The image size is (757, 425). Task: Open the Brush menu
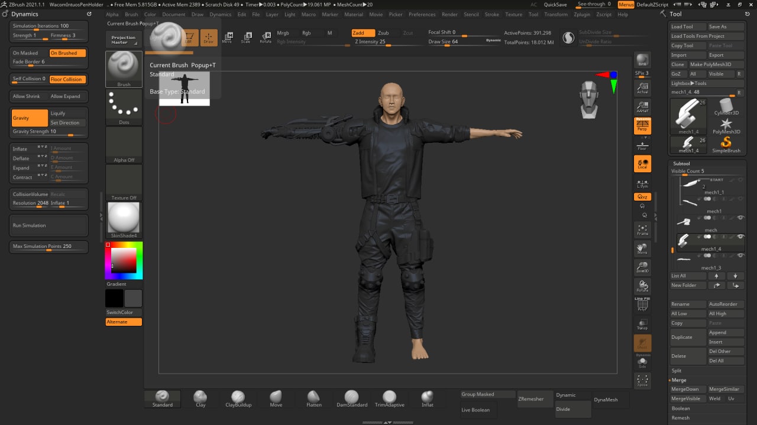coord(131,14)
